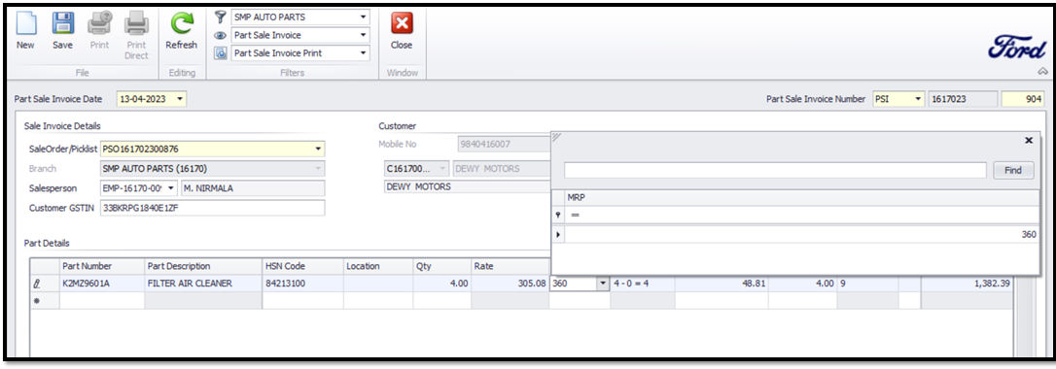Click the M. NIRMALA salesperson name field
The image size is (1056, 369).
[253, 188]
